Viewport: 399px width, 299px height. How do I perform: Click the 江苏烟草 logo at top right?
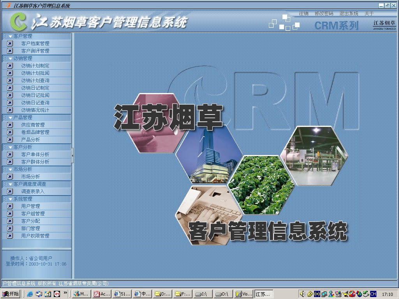click(385, 25)
